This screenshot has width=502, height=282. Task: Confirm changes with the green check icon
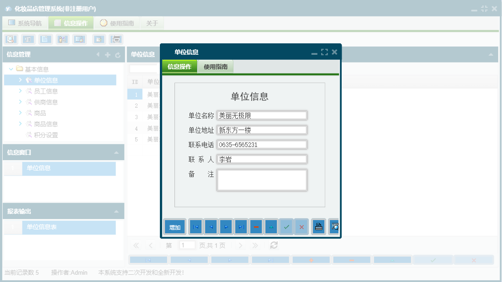pos(286,226)
